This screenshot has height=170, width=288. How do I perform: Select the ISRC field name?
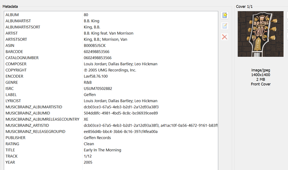(x=9, y=89)
